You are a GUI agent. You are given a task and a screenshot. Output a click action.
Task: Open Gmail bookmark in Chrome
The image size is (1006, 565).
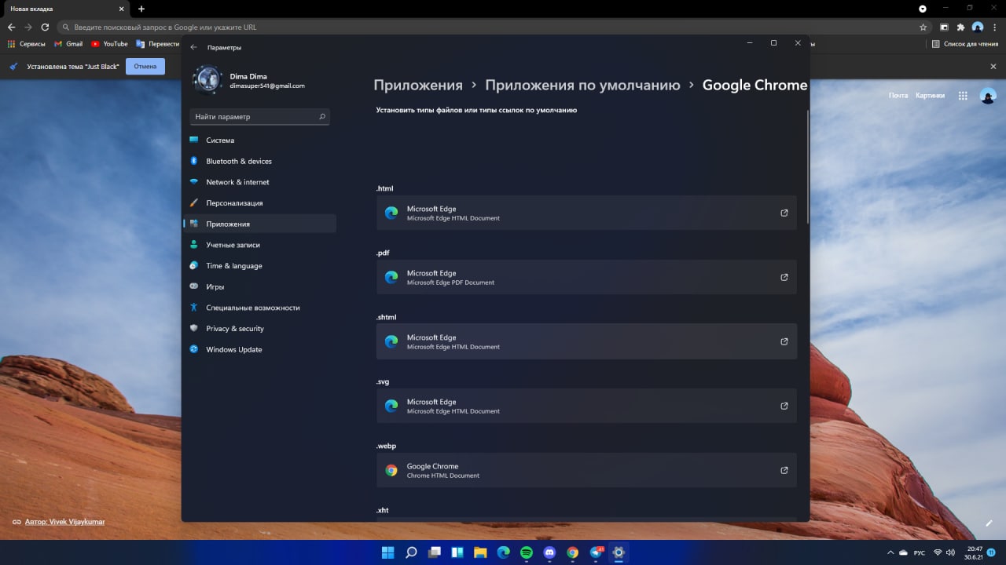[x=68, y=44]
